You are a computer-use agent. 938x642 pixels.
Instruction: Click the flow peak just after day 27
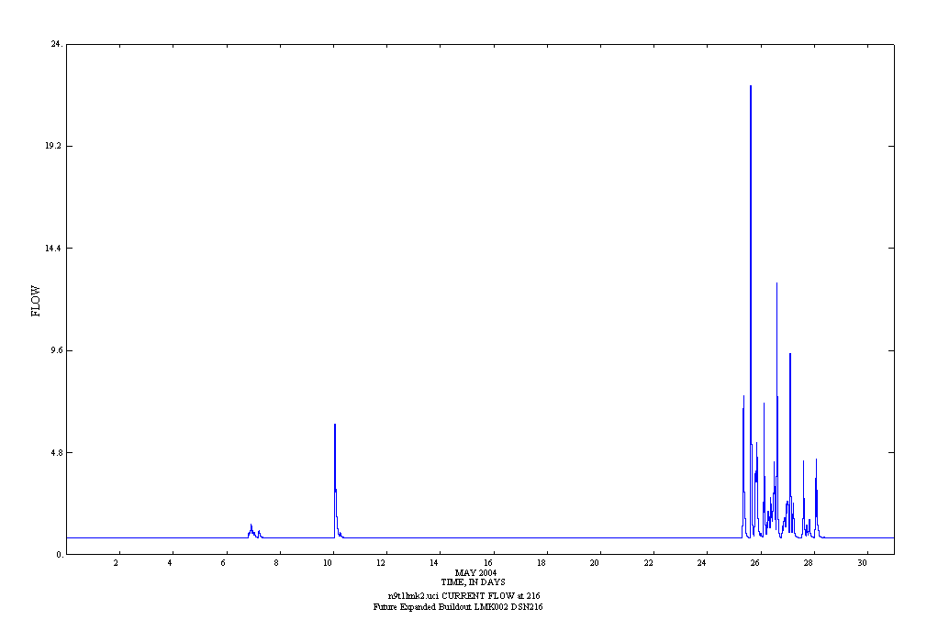790,356
